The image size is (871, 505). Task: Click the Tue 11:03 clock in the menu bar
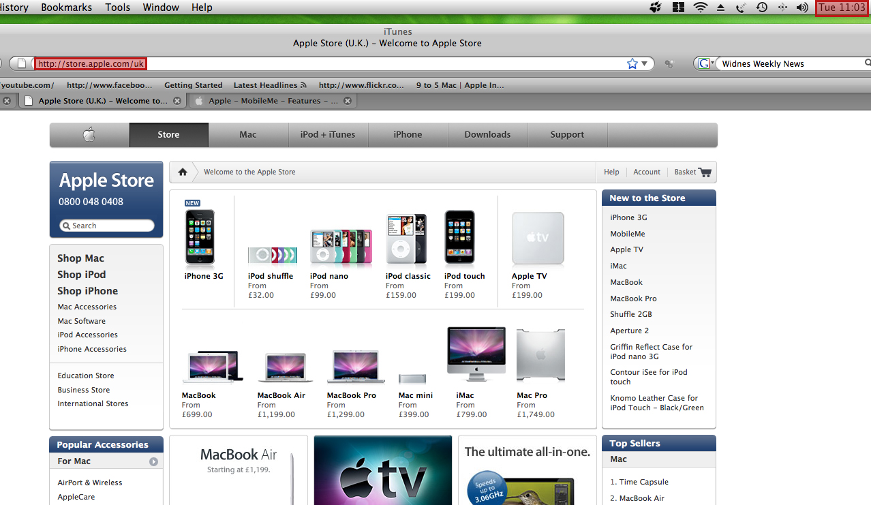[842, 7]
